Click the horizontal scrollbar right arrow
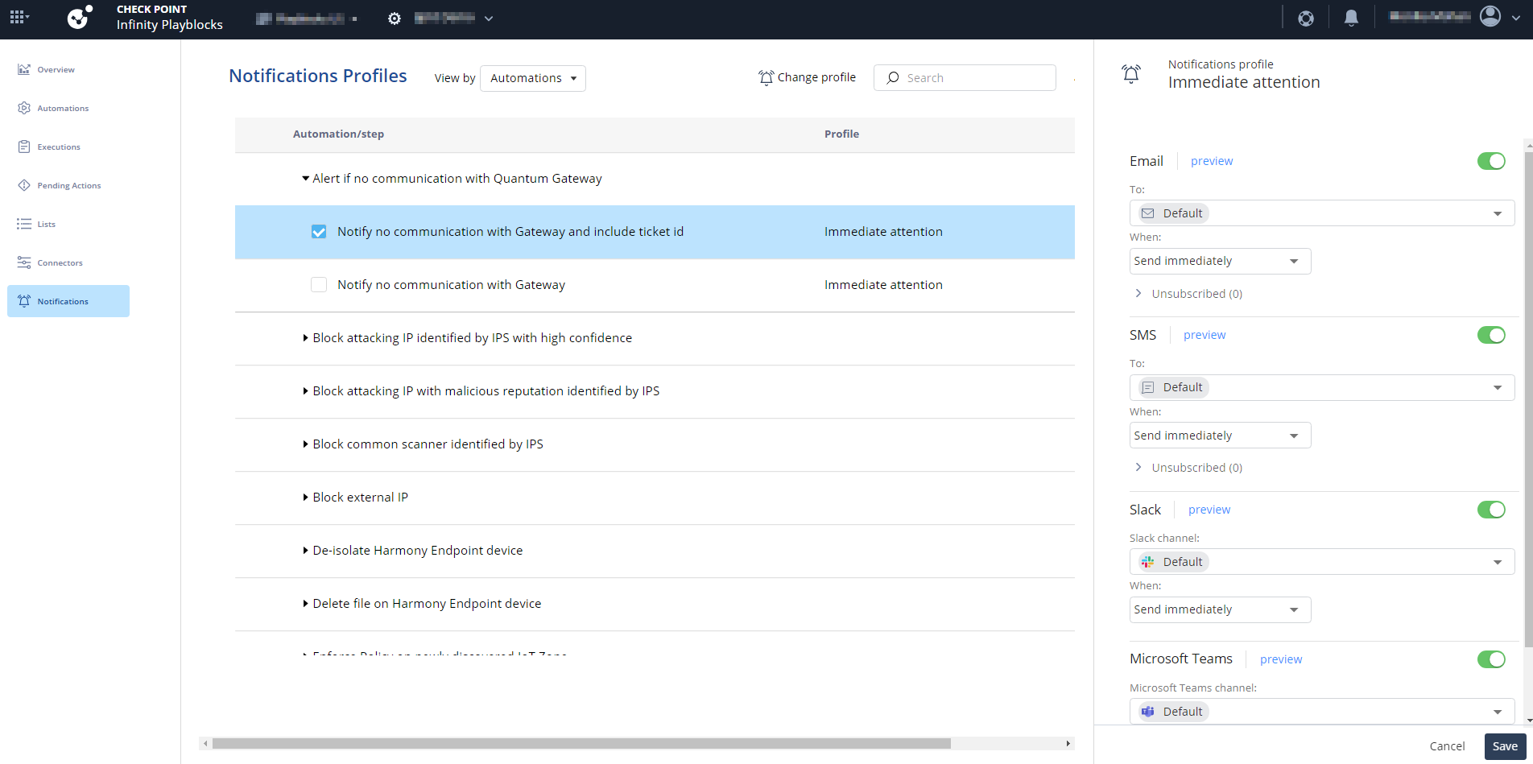 coord(1068,743)
